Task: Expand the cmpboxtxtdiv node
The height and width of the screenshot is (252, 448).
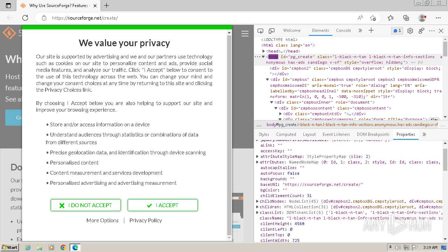Action: pos(280,114)
